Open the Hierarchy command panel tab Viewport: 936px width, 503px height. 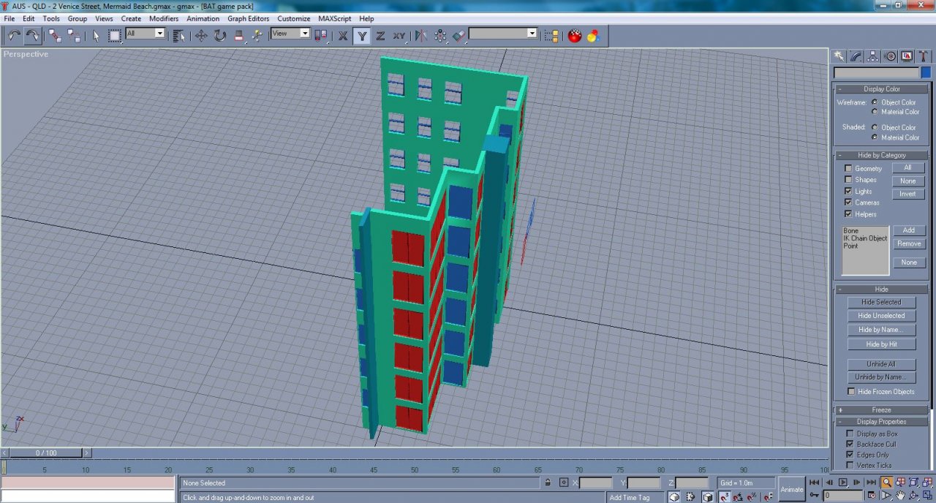872,56
